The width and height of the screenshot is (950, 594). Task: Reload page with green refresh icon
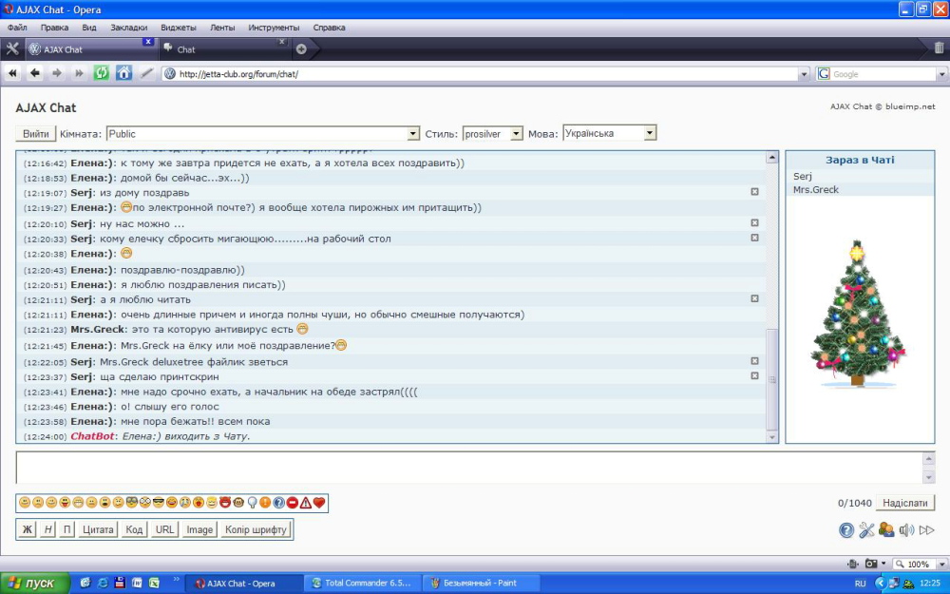pos(101,73)
